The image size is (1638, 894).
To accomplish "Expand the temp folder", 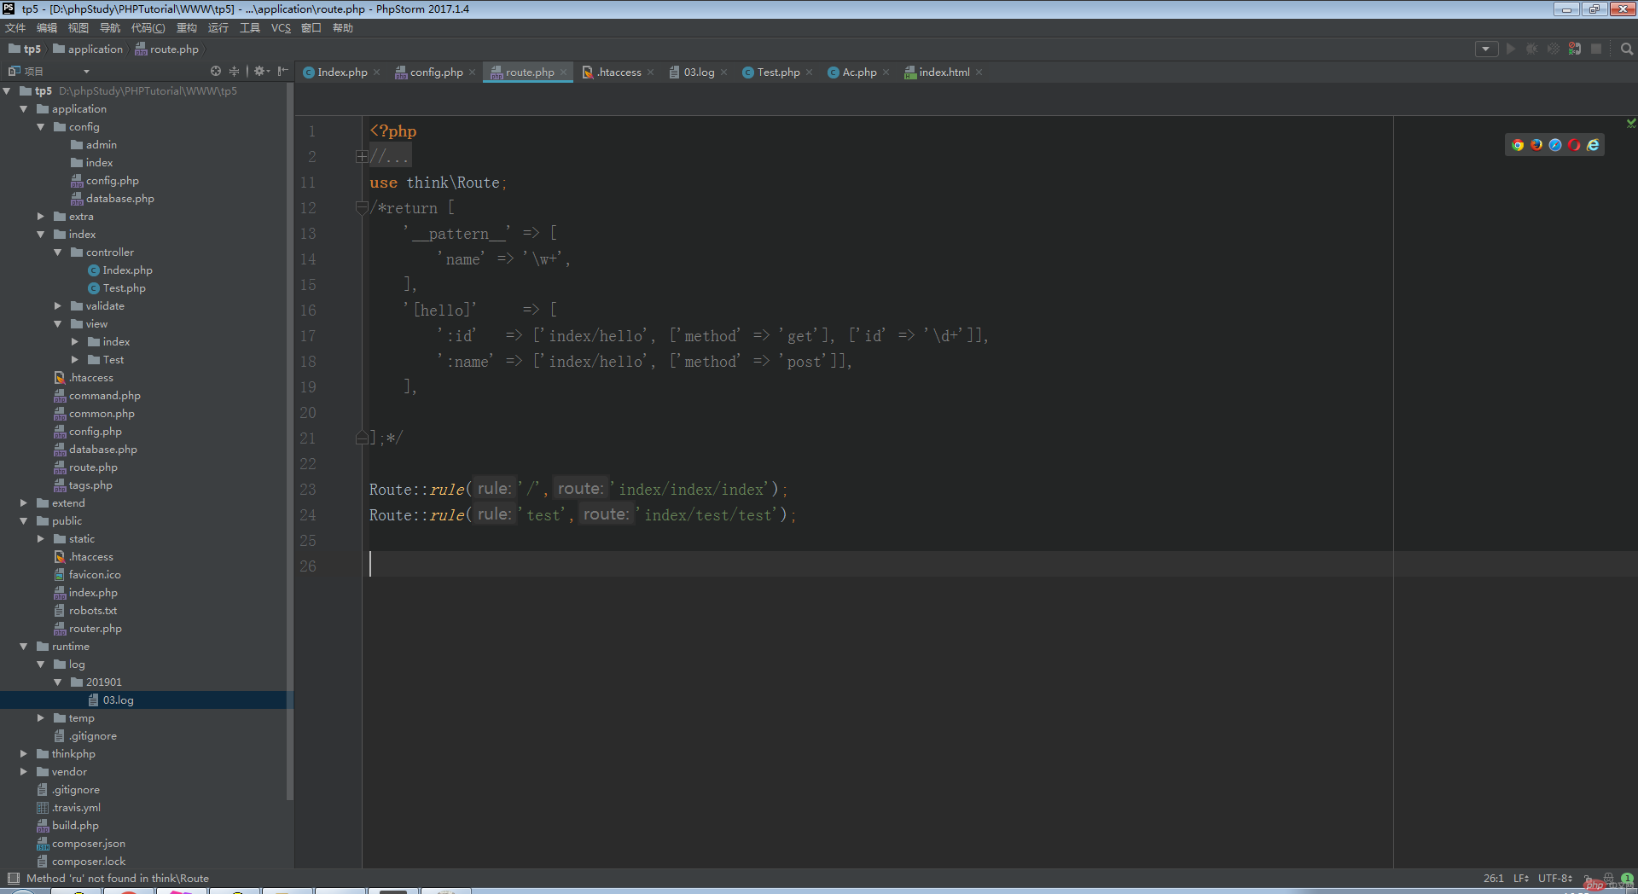I will pyautogui.click(x=41, y=718).
